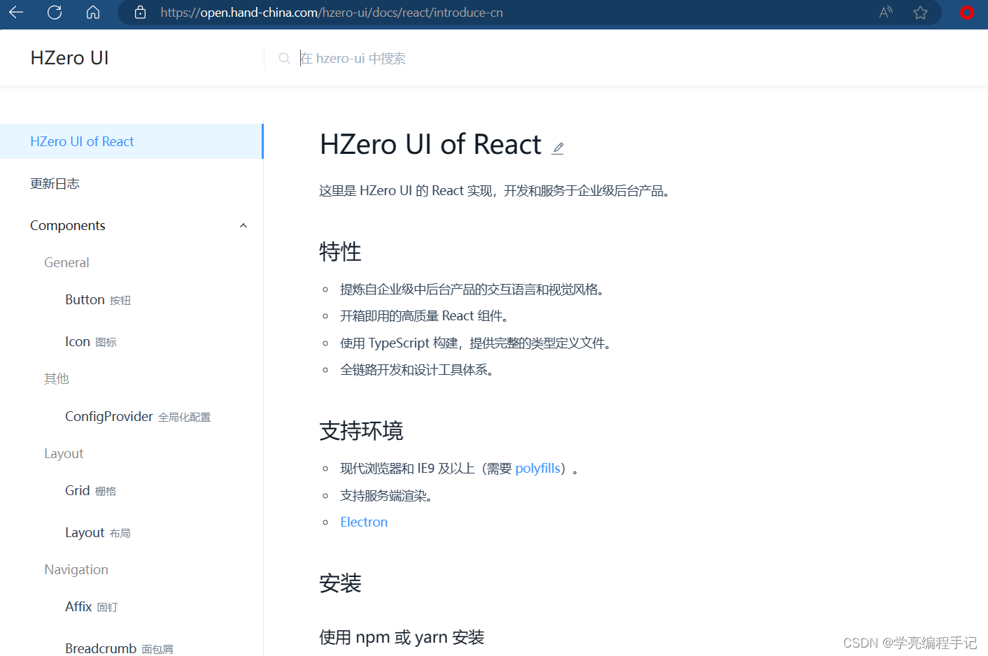Select 更新日志 in the sidebar

55,183
